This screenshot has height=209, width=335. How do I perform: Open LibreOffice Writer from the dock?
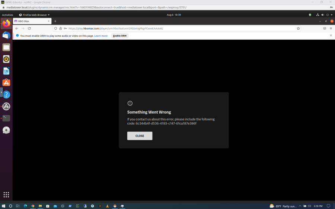(x=6, y=71)
